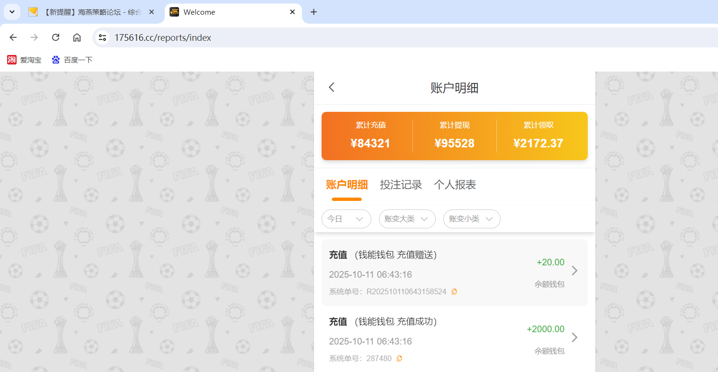The height and width of the screenshot is (372, 718).
Task: Open the 爱淘宝 bookmark icon
Action: point(11,60)
